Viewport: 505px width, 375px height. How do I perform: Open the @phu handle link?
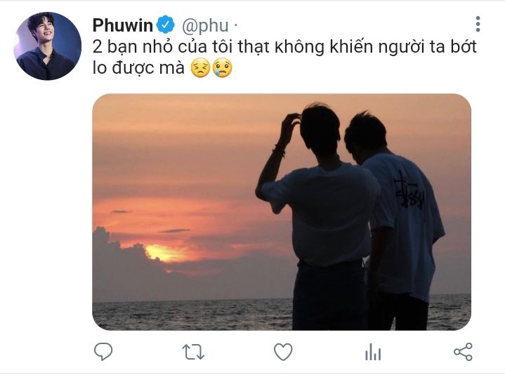205,26
